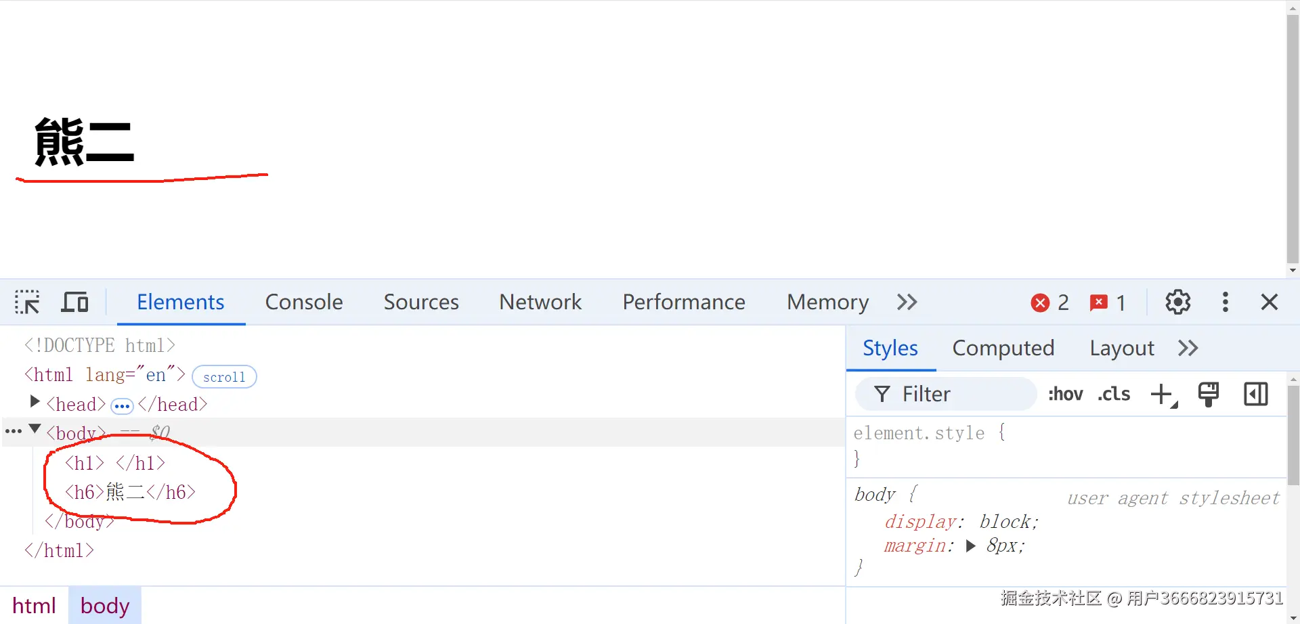Add a new style rule
1300x624 pixels.
coord(1163,394)
